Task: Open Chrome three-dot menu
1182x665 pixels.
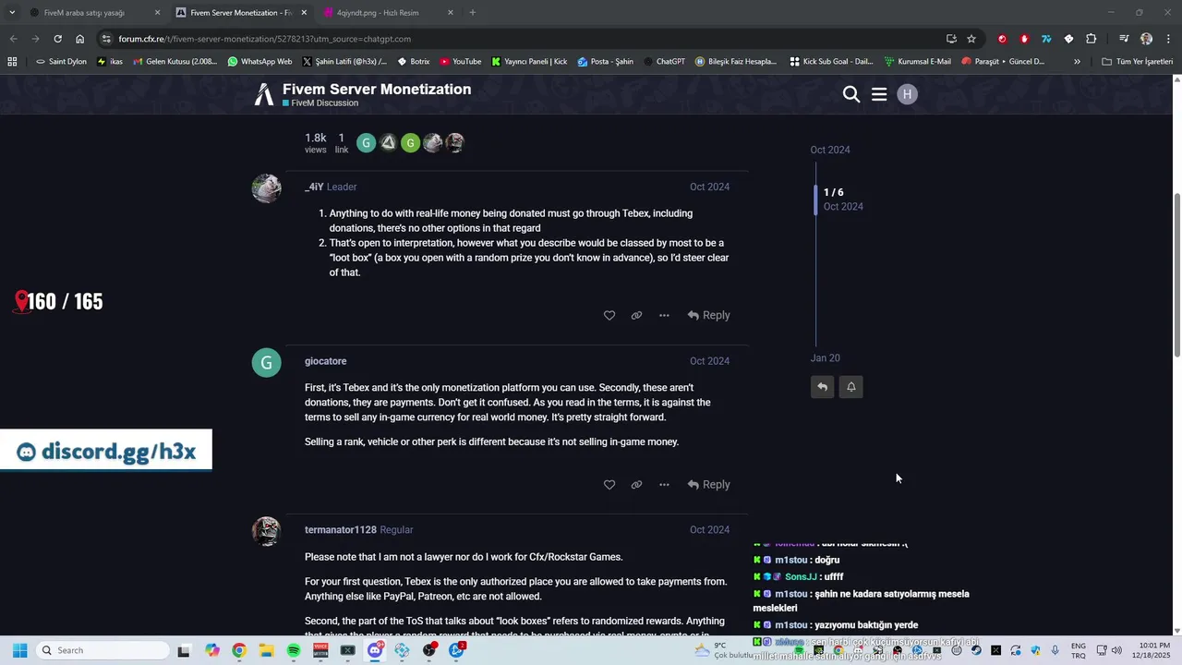Action: click(1169, 39)
